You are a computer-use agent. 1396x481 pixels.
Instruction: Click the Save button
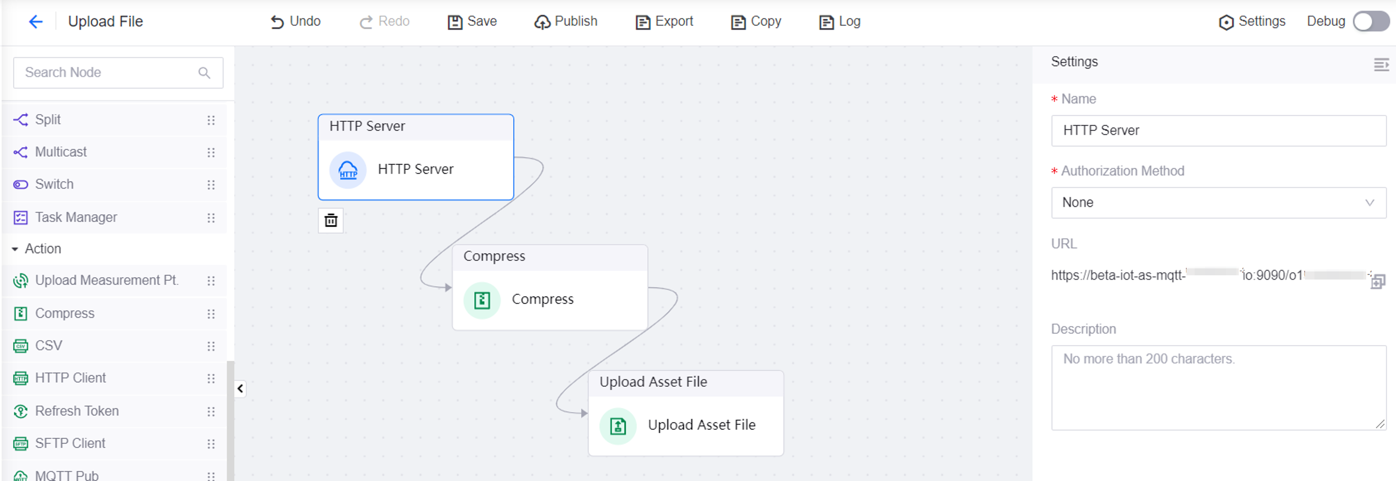point(472,22)
